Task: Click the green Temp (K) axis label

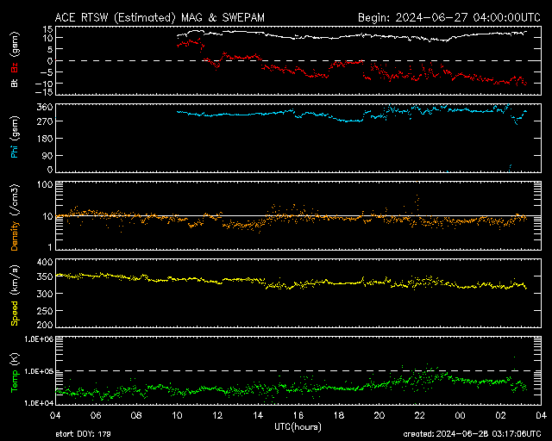Action: click(14, 370)
